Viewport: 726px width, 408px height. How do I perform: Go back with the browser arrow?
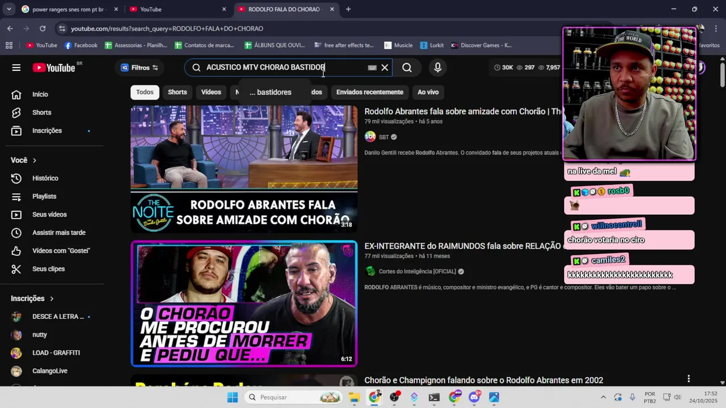click(10, 28)
